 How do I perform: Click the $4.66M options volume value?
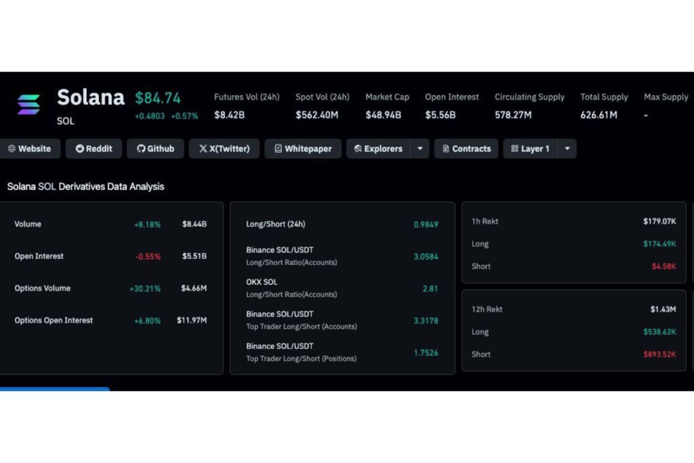coord(194,288)
